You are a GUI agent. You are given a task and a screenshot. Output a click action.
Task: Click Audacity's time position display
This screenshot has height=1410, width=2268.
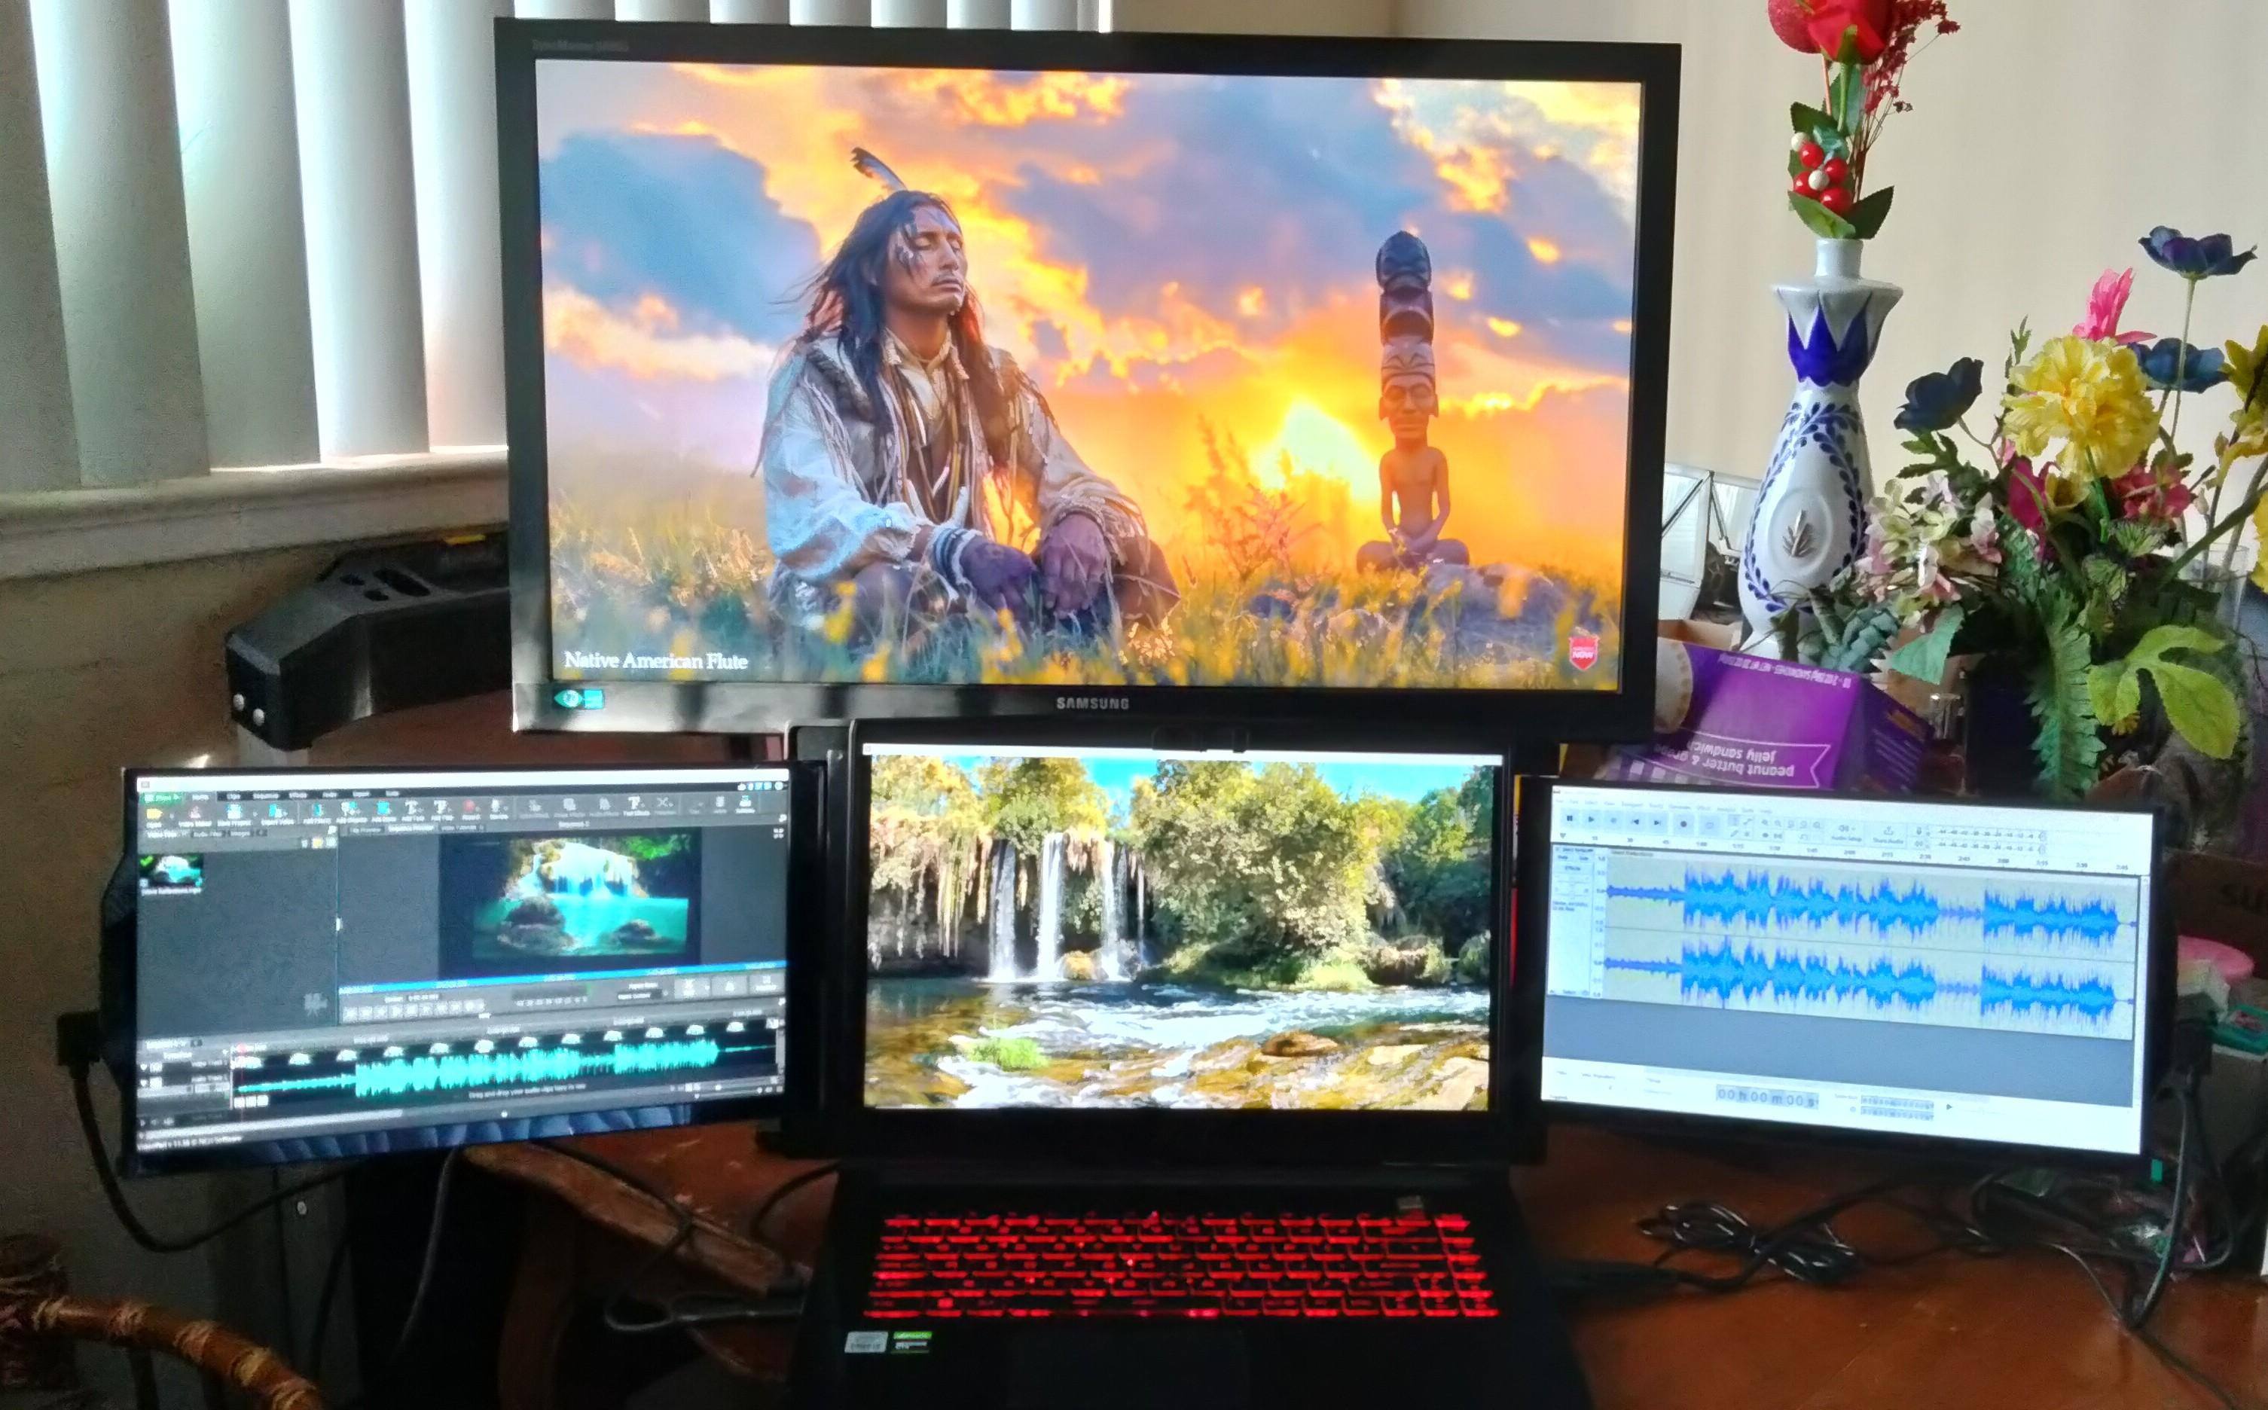1766,1097
